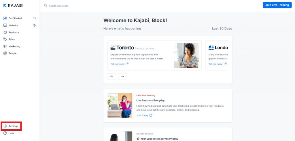
Task: Click Your Success Deserves Priority heading
Action: 157,139
